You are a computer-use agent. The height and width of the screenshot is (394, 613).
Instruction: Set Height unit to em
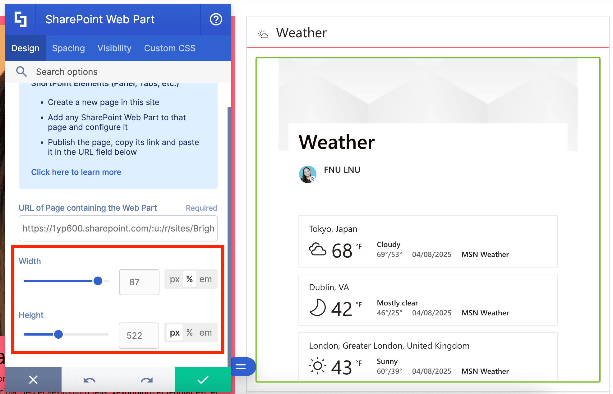point(205,332)
